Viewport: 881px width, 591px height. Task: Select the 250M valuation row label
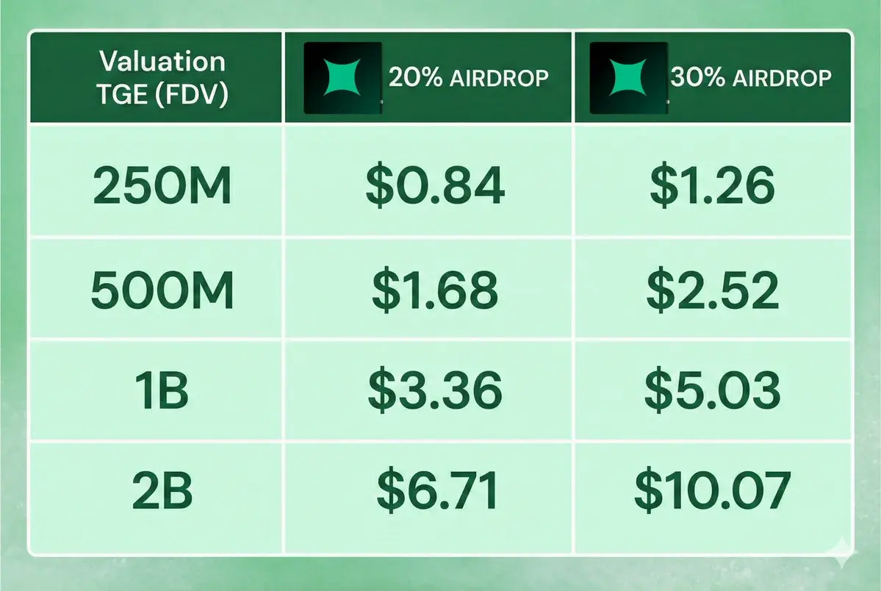coord(162,185)
